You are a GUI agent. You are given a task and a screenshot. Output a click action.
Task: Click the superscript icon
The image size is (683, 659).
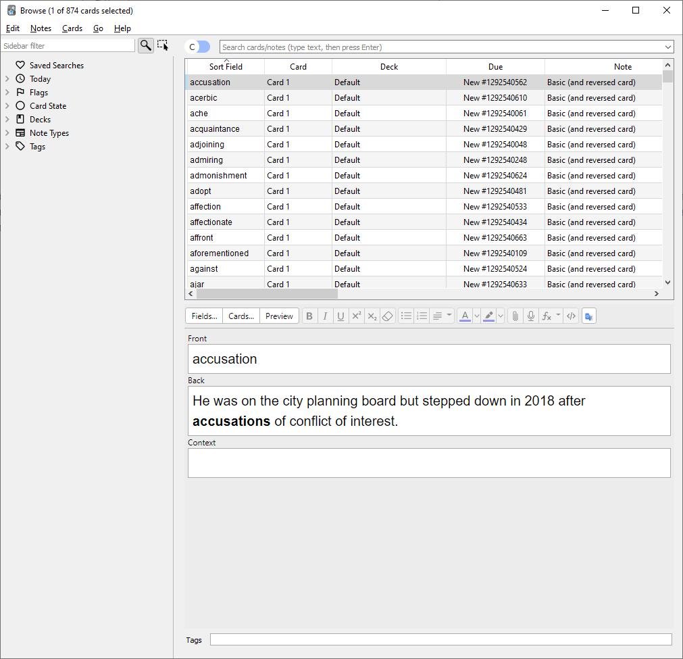[x=356, y=316]
